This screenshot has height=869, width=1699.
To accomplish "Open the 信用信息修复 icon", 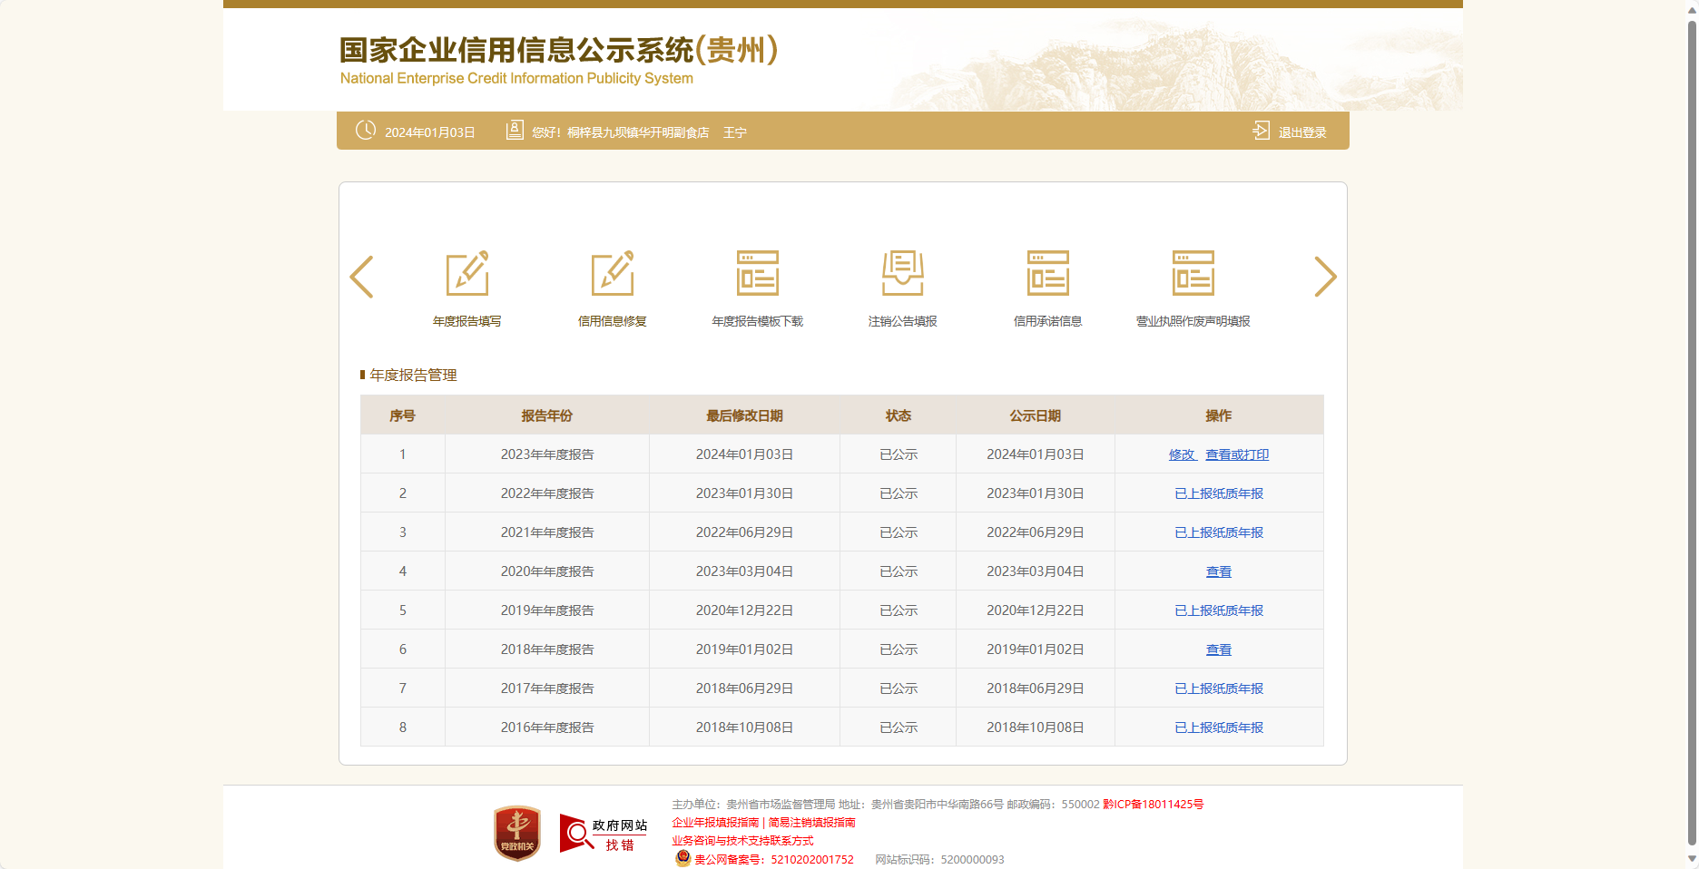I will tap(613, 273).
